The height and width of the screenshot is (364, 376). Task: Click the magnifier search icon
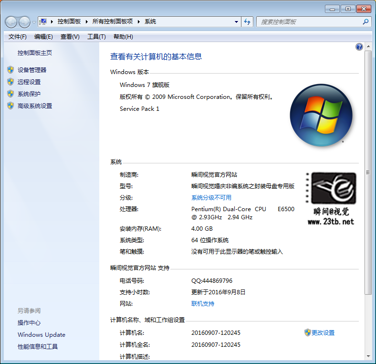(x=366, y=22)
